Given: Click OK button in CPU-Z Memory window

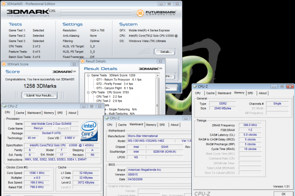Looking at the screenshot, I should coord(283,194).
